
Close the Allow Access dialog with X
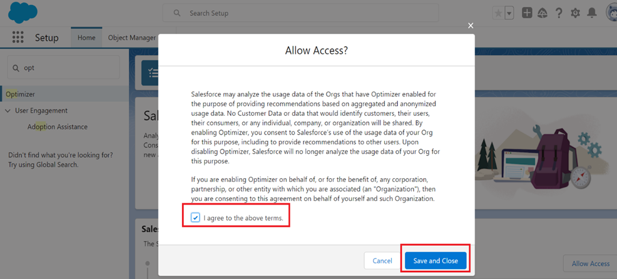pos(470,26)
